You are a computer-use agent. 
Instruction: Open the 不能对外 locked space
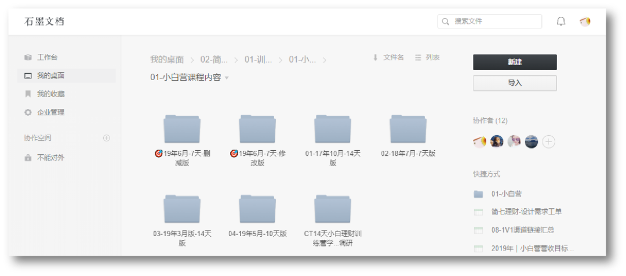click(50, 158)
